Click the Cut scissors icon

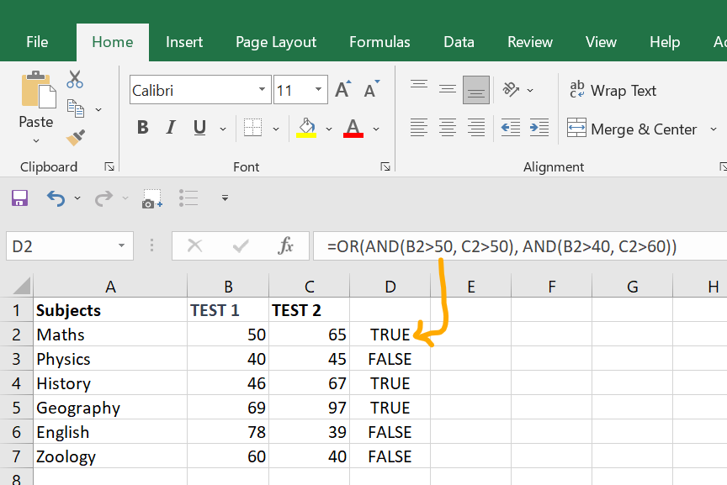pyautogui.click(x=75, y=80)
